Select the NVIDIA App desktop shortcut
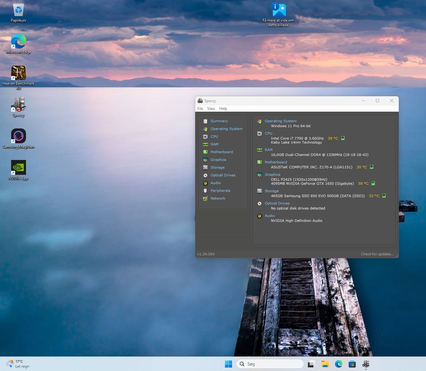Screen dimensions: 426x371 19,170
